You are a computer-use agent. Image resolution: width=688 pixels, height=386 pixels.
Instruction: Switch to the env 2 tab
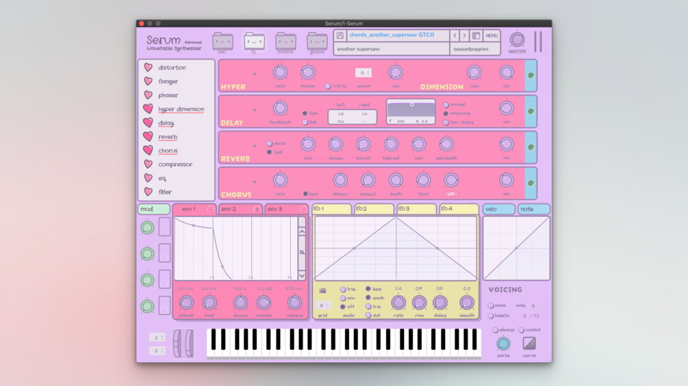[x=240, y=209]
